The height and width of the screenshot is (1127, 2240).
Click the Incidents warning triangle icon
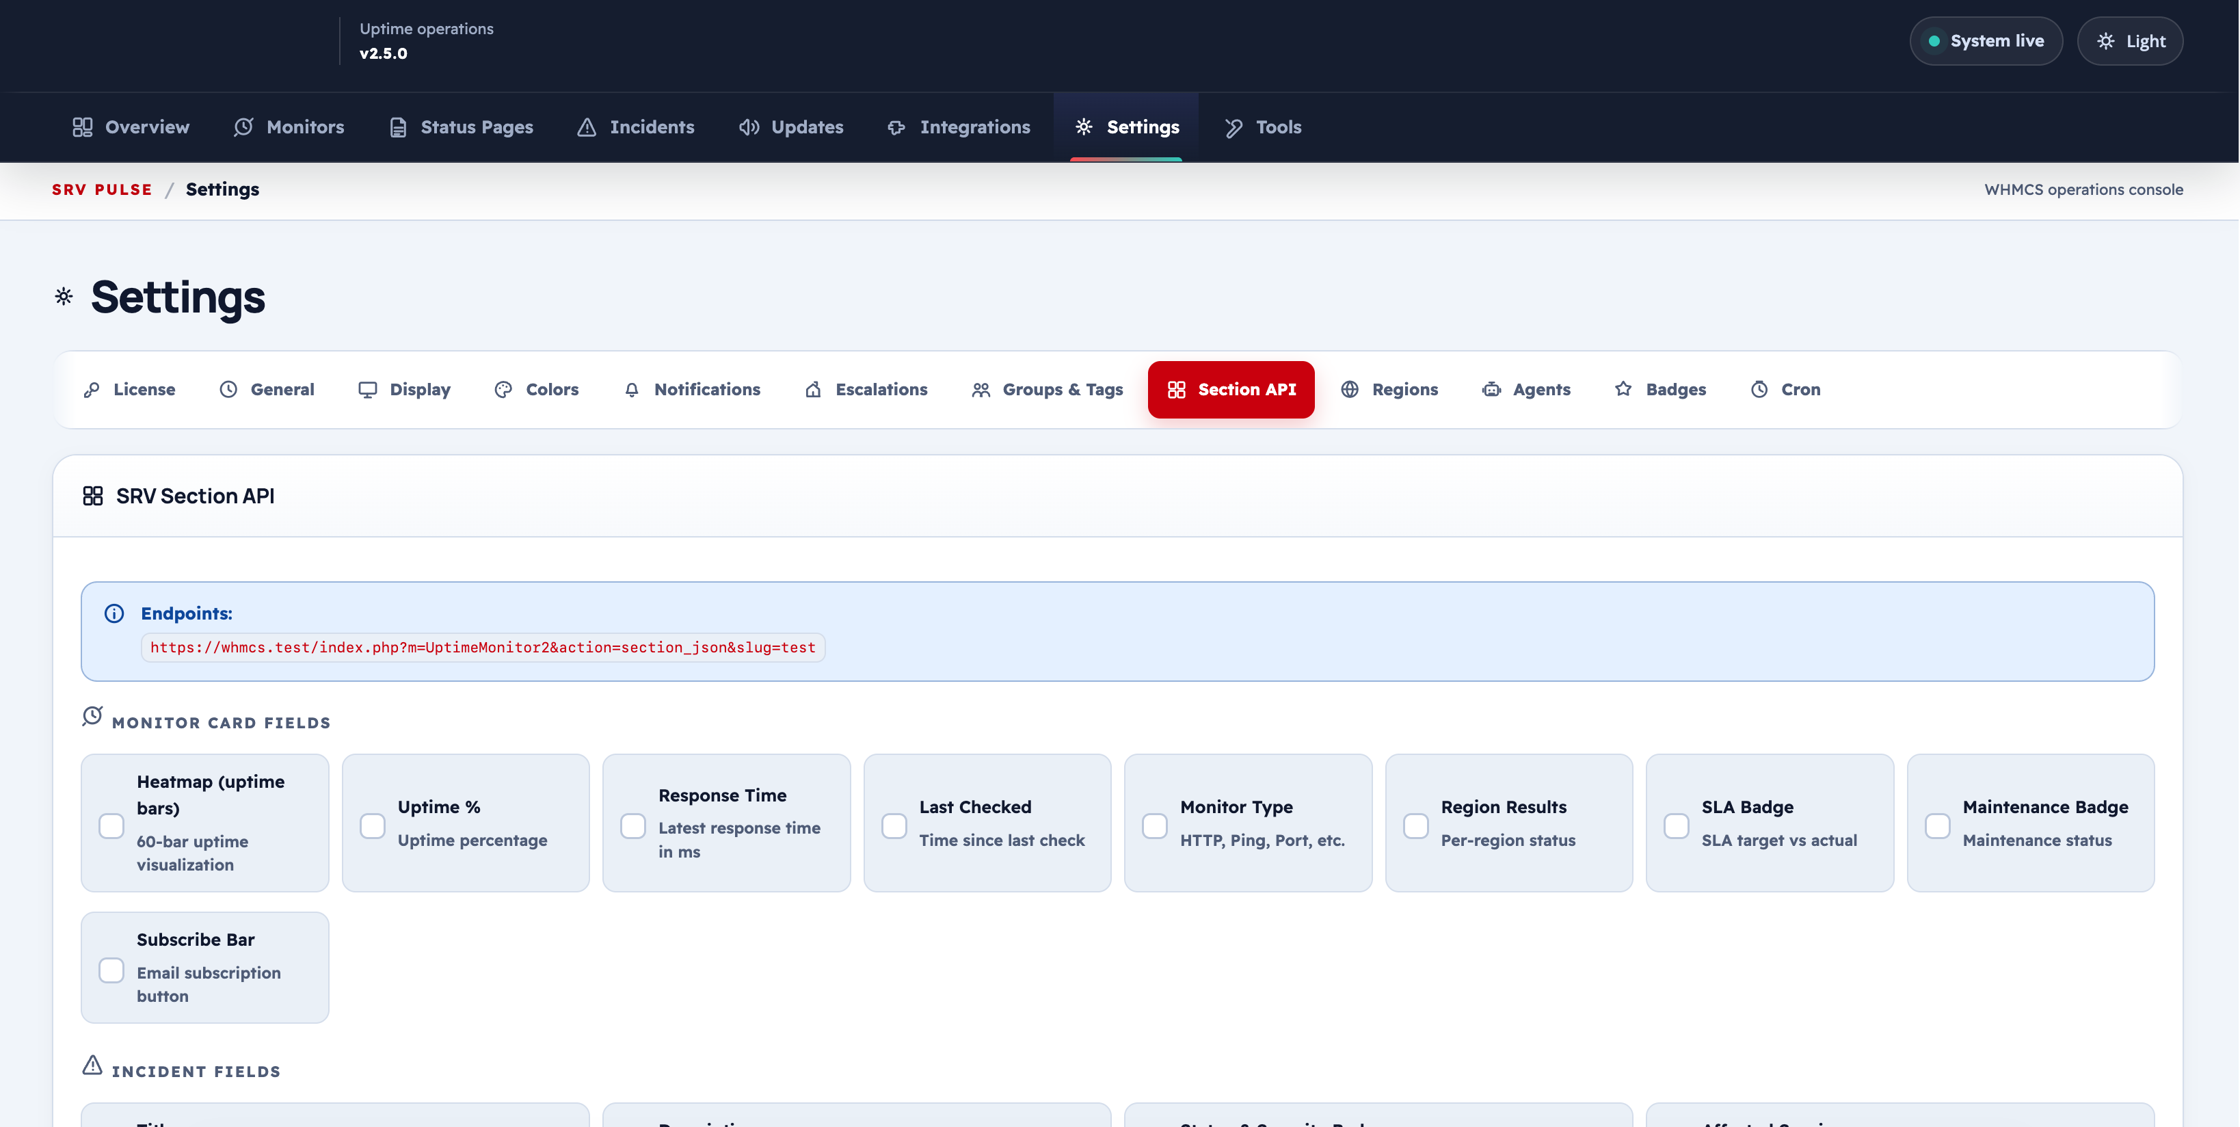pos(587,127)
